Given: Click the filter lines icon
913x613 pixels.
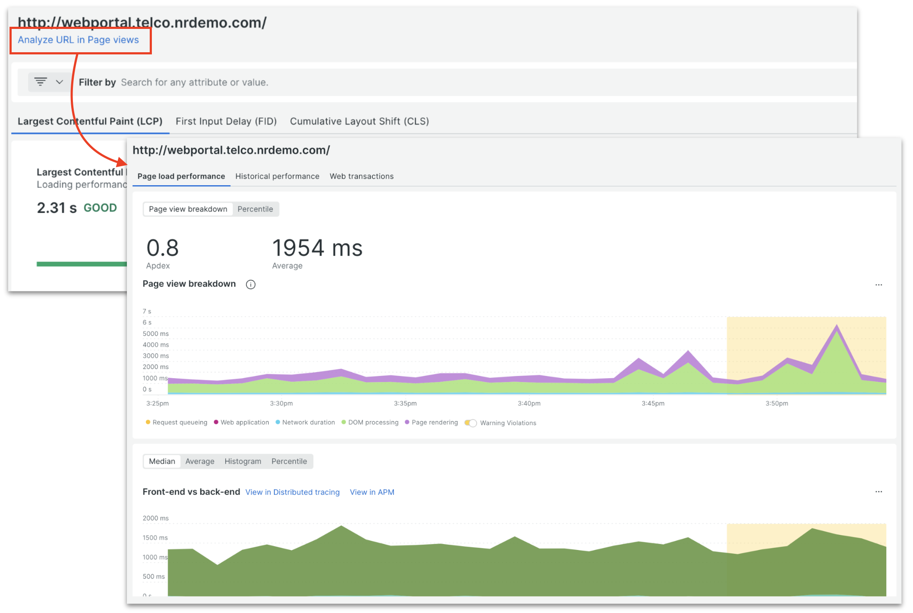Looking at the screenshot, I should (x=41, y=82).
